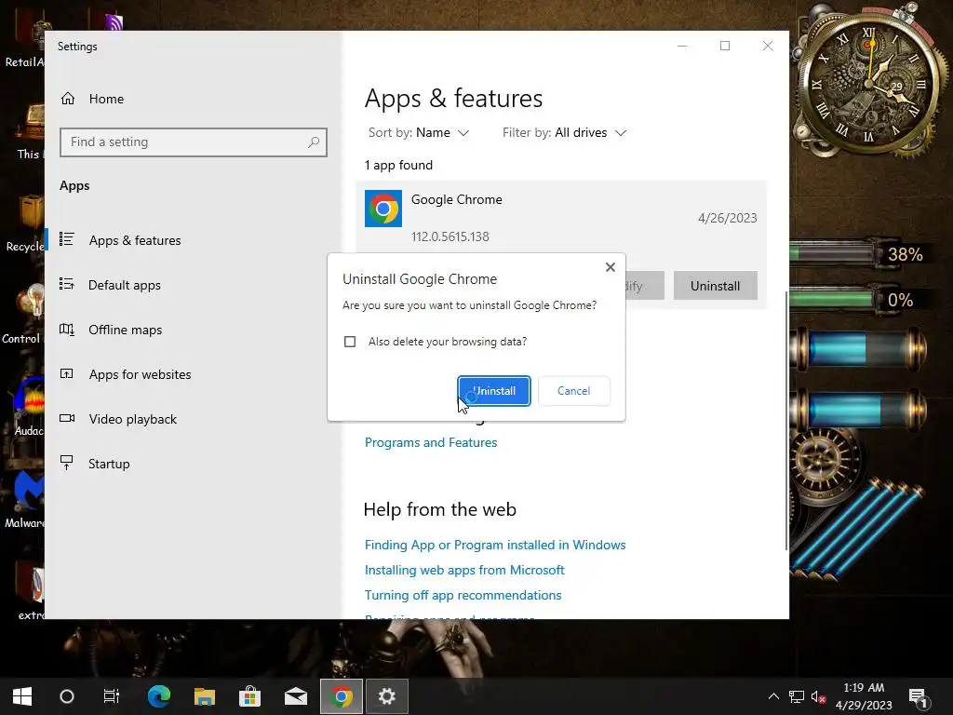Cancel the Uninstall Google Chrome dialog
Screen dimensions: 953x715
(573, 391)
